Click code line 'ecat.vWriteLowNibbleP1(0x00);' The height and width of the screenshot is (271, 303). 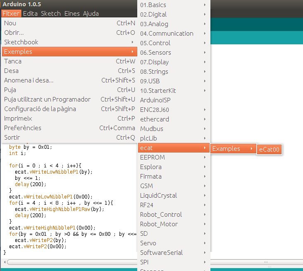51,196
